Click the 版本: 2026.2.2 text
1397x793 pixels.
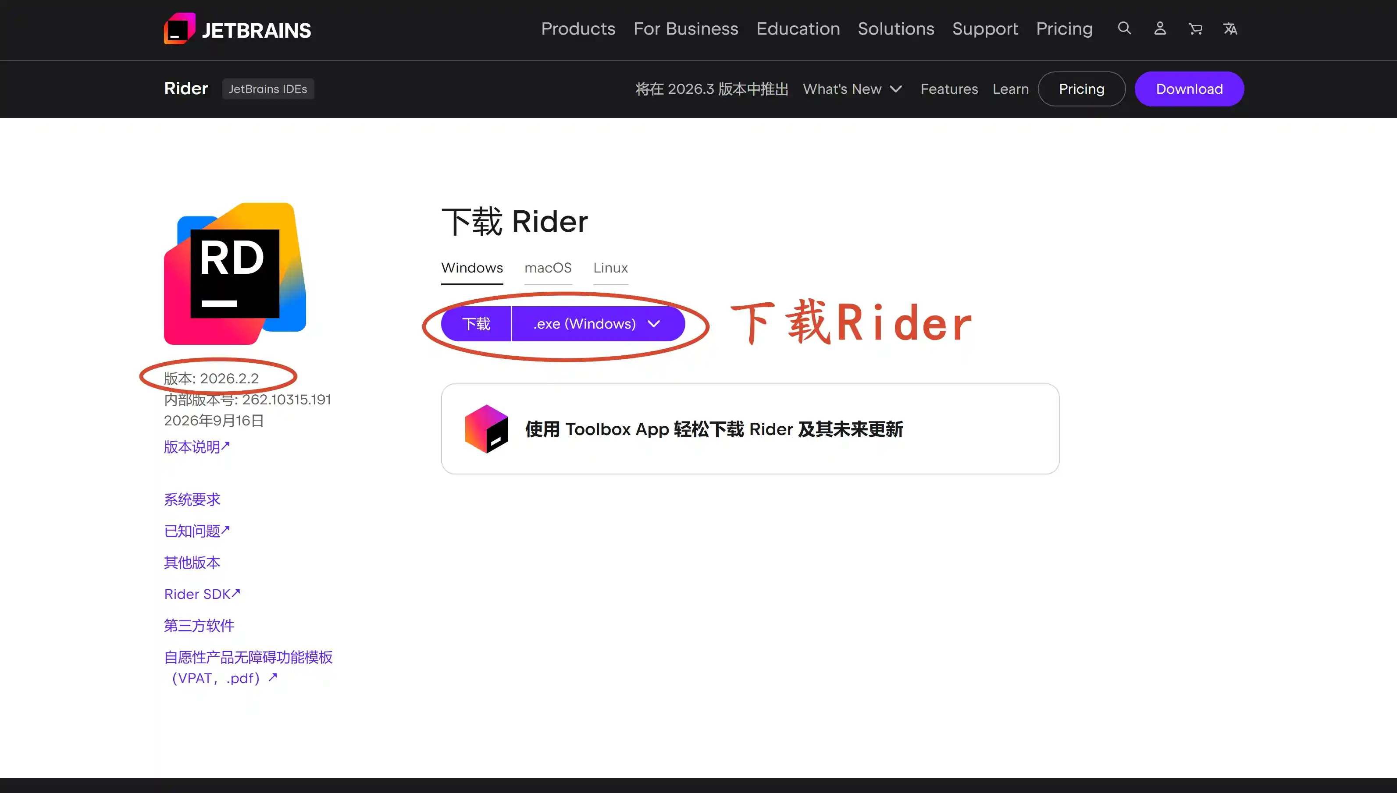[211, 378]
